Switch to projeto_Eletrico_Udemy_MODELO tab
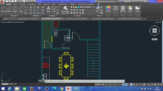This screenshot has width=163, height=91. click(x=76, y=19)
